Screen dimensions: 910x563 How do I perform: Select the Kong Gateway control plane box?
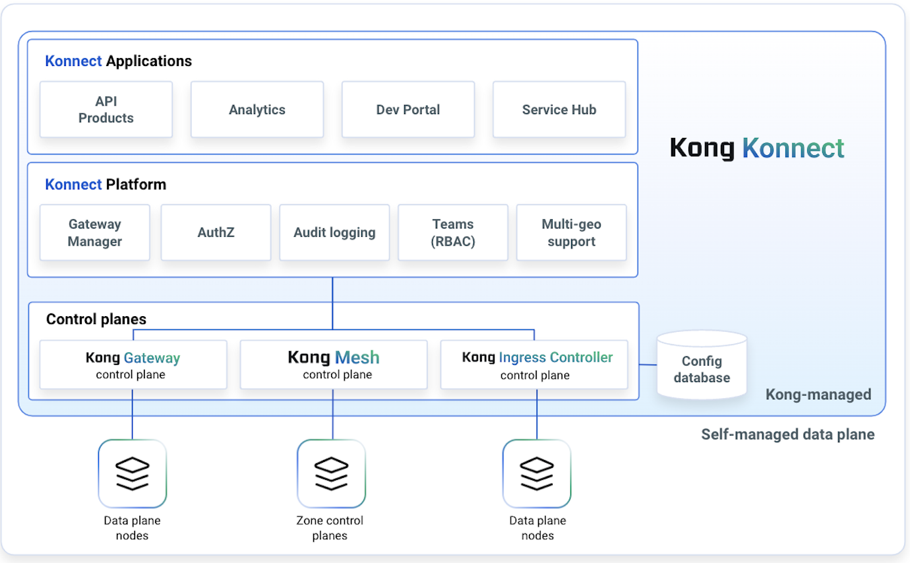[133, 364]
